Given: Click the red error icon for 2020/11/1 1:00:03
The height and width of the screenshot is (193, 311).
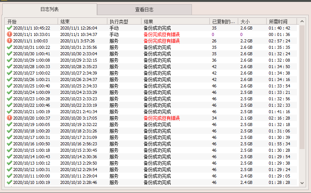Looking at the screenshot, I should click(9, 41).
